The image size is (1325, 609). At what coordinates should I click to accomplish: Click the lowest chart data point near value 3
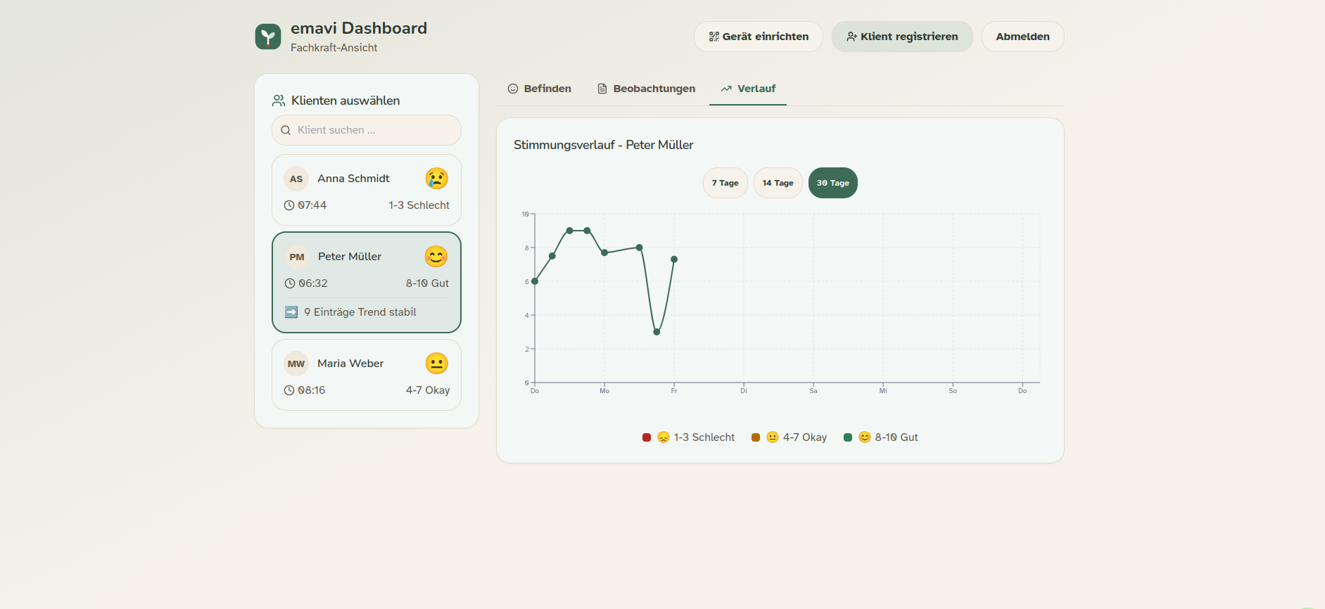(657, 332)
